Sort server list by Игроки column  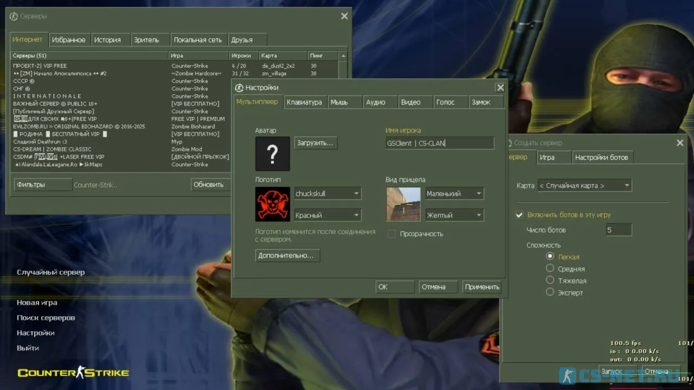pyautogui.click(x=243, y=55)
